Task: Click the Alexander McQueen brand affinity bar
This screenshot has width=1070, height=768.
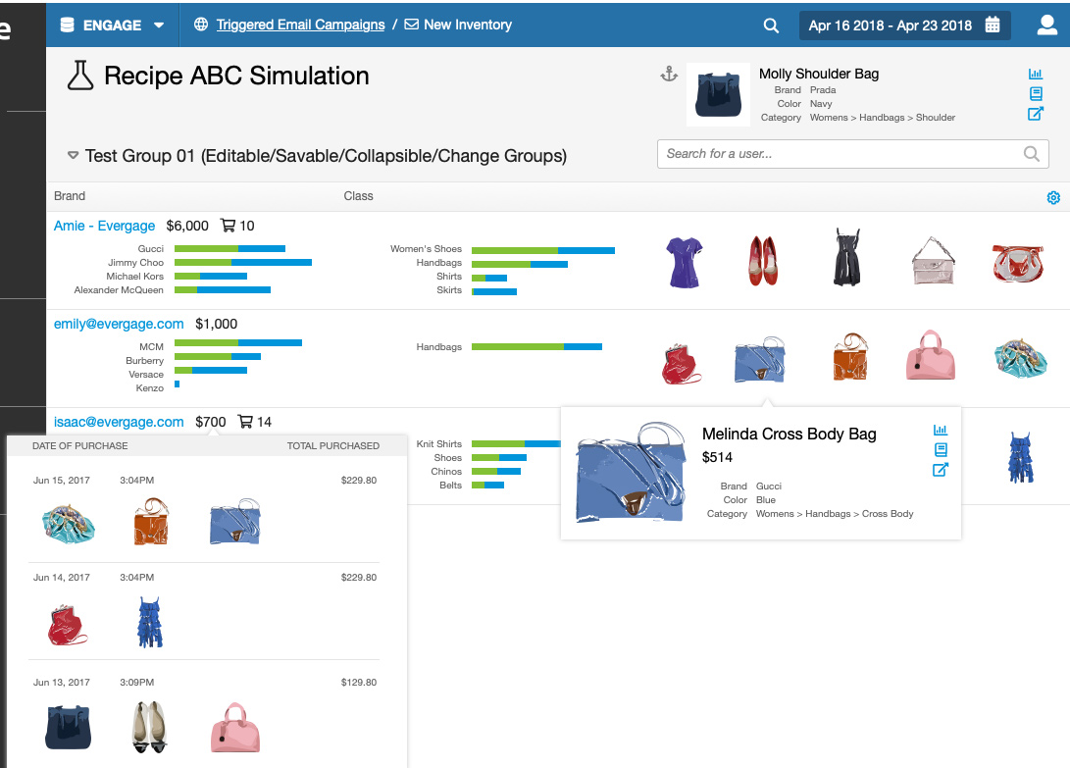Action: [x=223, y=289]
